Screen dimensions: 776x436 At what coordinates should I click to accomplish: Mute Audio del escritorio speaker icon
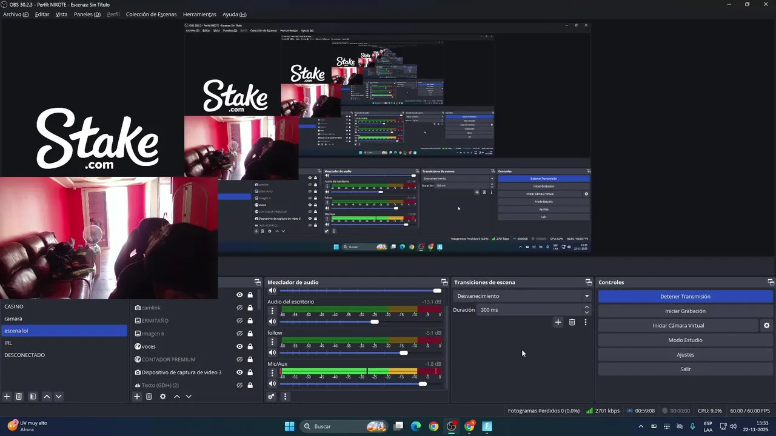[272, 322]
